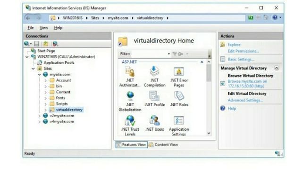Open the Go button dropdown arrow
Image resolution: width=302 pixels, height=170 pixels.
(x=187, y=54)
